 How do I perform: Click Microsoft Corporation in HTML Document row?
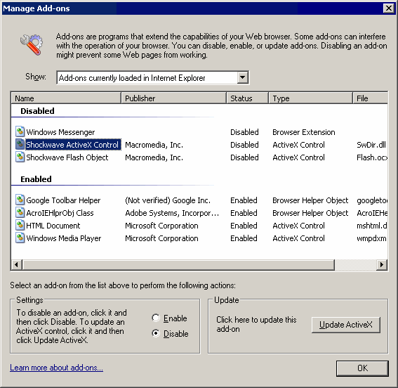tap(161, 226)
